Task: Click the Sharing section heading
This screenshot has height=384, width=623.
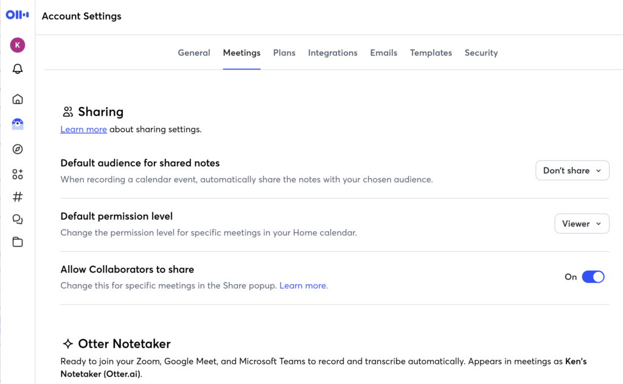Action: coord(100,112)
